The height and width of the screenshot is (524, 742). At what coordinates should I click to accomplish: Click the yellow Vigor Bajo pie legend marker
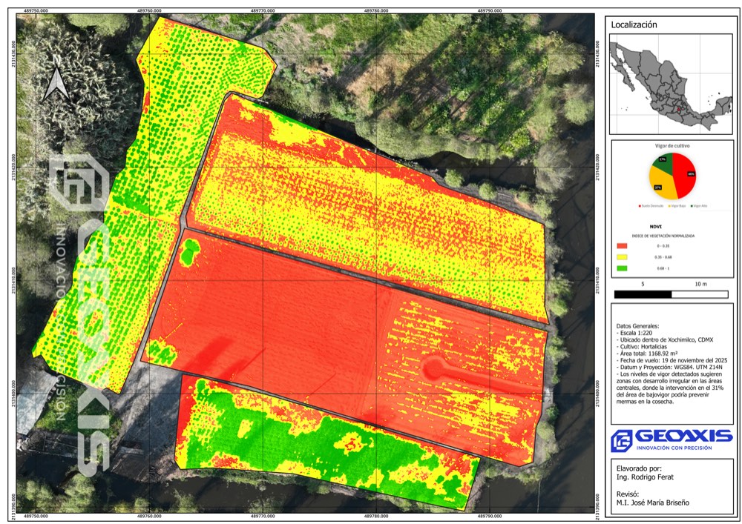point(669,206)
